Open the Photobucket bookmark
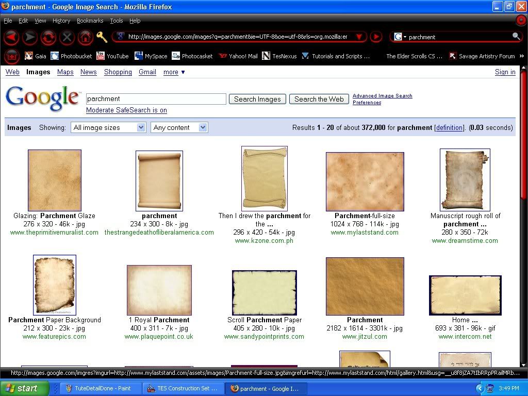Image resolution: width=528 pixels, height=396 pixels. 71,56
